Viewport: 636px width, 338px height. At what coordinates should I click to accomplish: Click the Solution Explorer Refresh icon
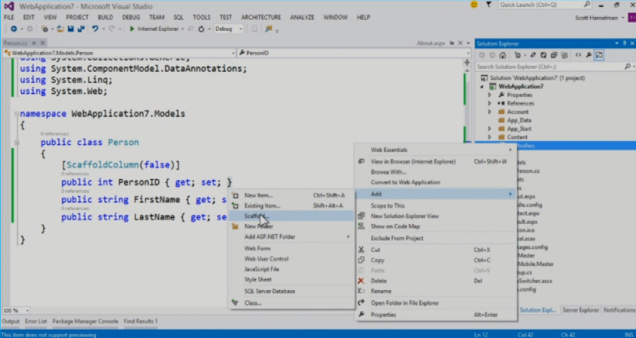[x=543, y=55]
